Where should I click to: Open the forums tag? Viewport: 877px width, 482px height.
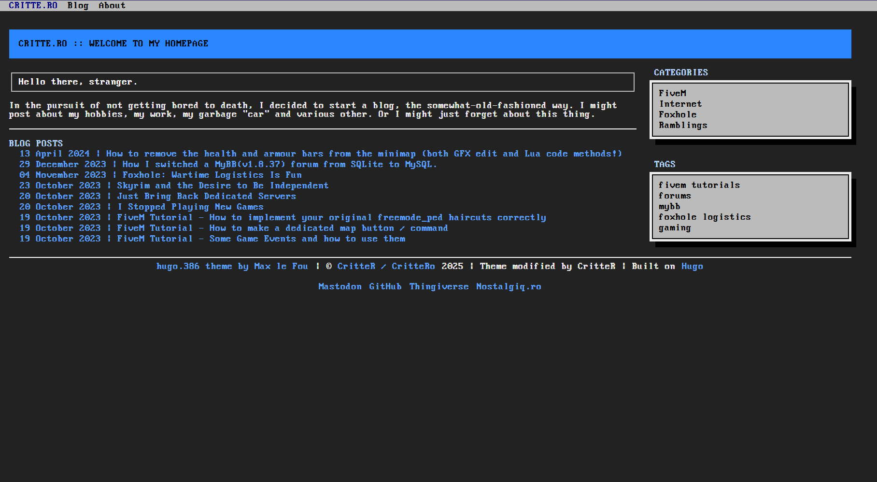coord(675,196)
